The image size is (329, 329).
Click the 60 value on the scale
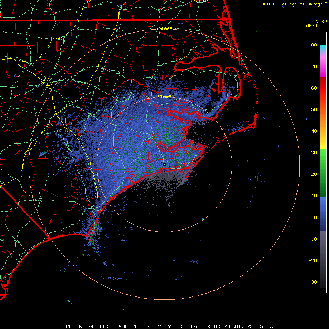[314, 88]
